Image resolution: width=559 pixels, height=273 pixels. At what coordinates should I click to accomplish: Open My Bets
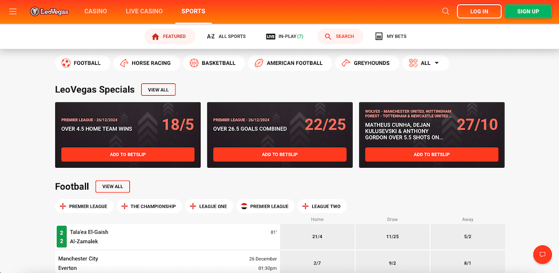click(391, 37)
